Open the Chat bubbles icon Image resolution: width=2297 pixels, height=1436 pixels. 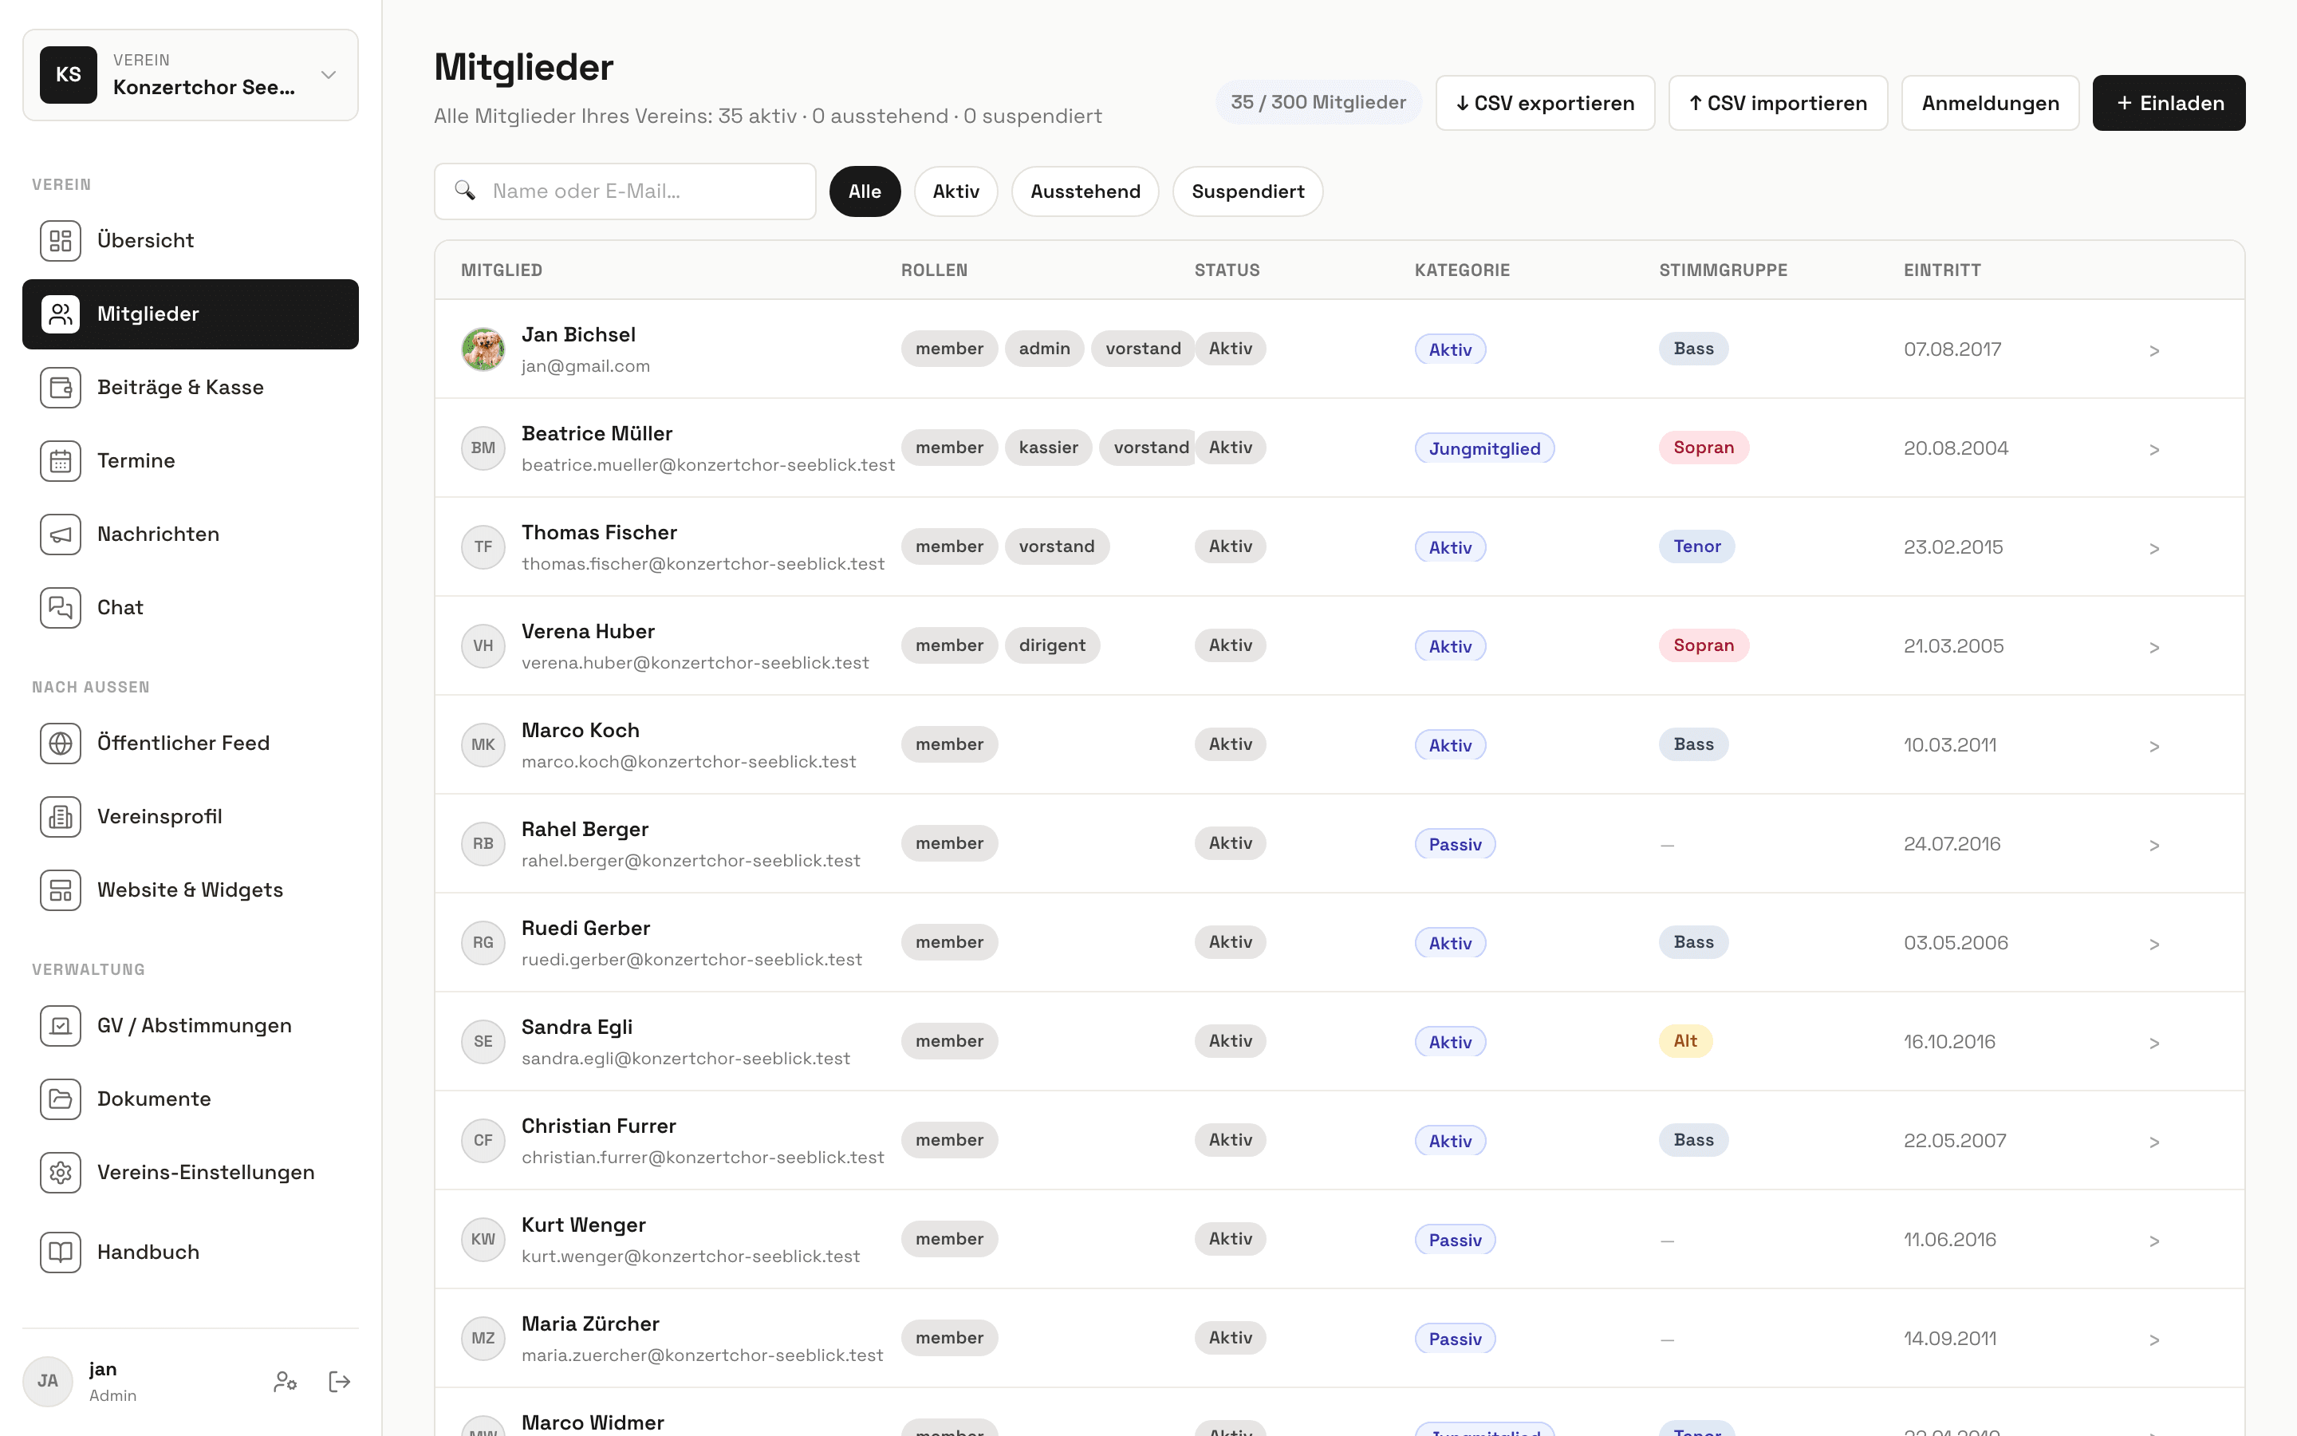click(61, 607)
